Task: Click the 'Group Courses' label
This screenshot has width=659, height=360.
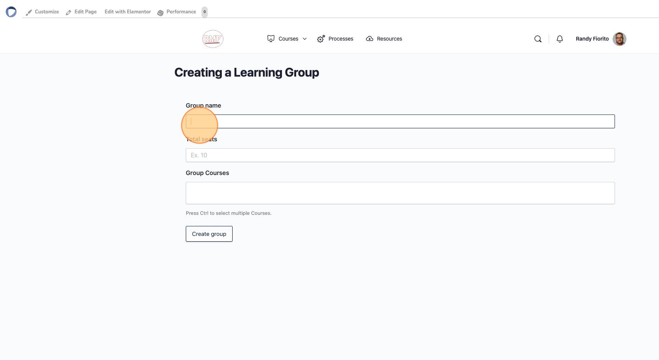Action: pos(207,173)
